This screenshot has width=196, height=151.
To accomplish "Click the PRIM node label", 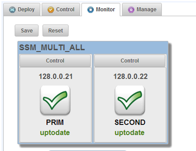I will tap(55, 123).
